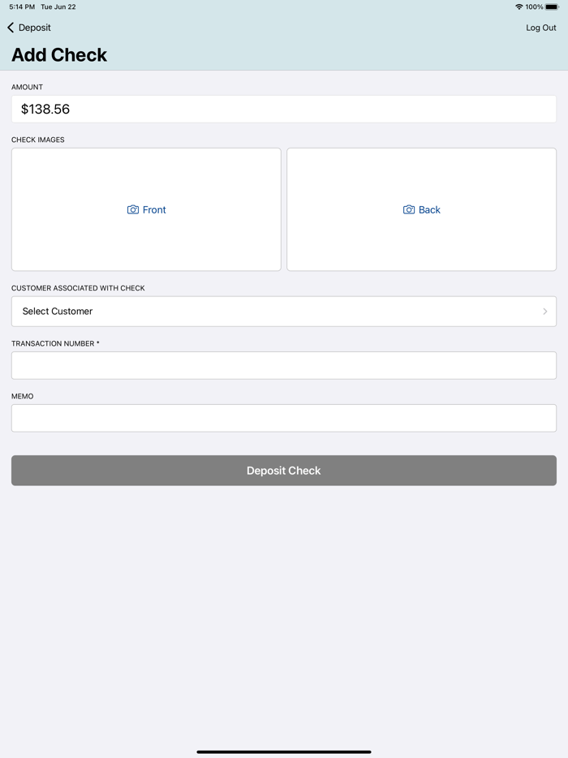Tap the Wi-Fi icon in the status bar
The width and height of the screenshot is (568, 758).
(519, 6)
